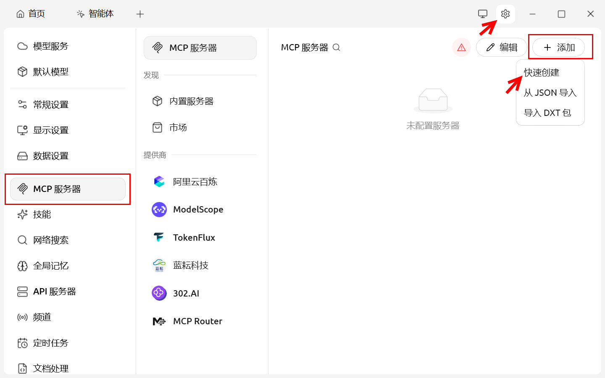Open 模型服务 in the settings sidebar
605x378 pixels.
point(50,46)
